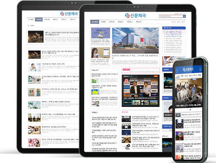Screen dimensions: 216x163
Task: Click the left arrow on the portrait slider
Action: click(x=165, y=107)
